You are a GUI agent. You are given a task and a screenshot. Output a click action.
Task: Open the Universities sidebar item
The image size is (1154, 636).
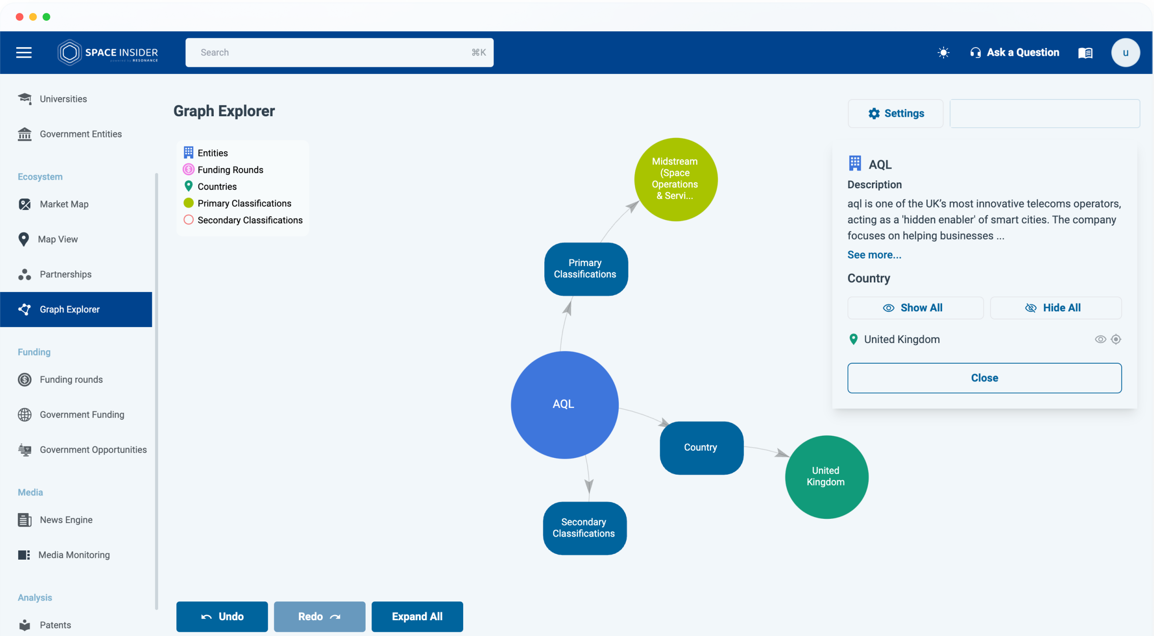76,99
